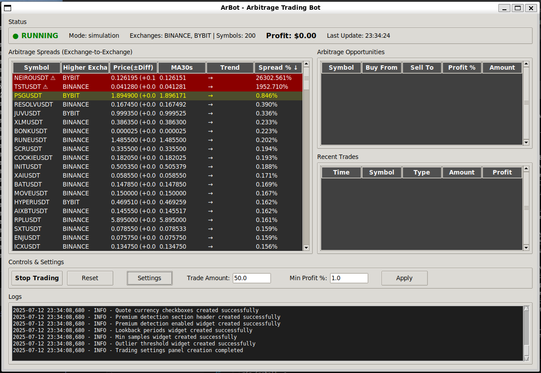
Task: Click the Opportunities scrollbar up arrow
Action: 526,64
